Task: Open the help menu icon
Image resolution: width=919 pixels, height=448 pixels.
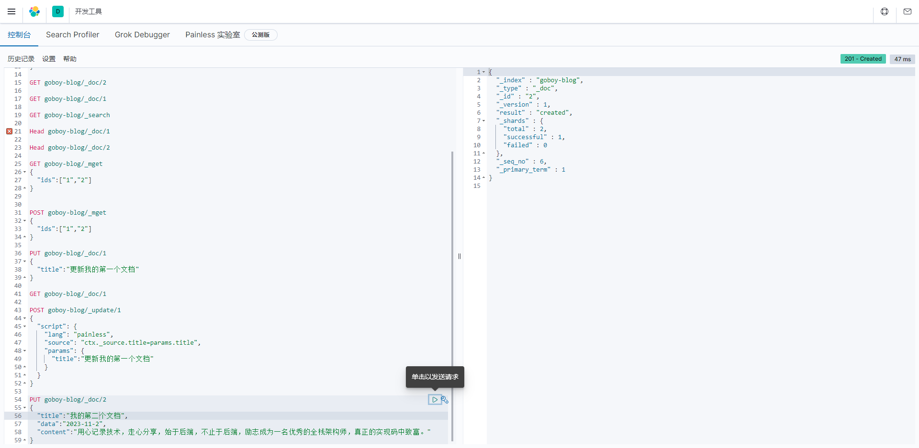Action: click(x=885, y=11)
